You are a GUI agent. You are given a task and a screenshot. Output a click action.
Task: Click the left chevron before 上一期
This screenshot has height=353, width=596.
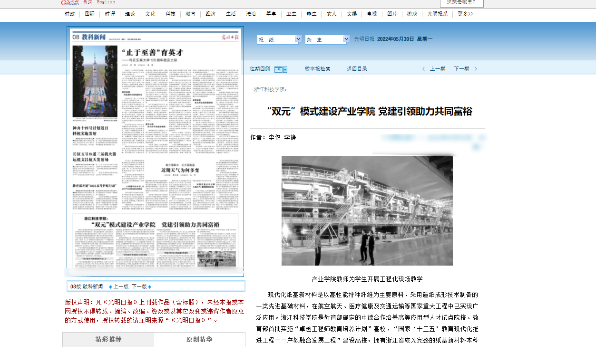click(x=423, y=69)
